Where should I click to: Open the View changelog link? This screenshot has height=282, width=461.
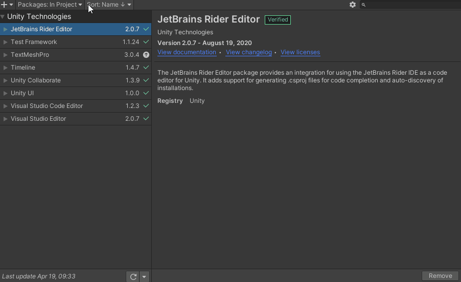tap(248, 52)
